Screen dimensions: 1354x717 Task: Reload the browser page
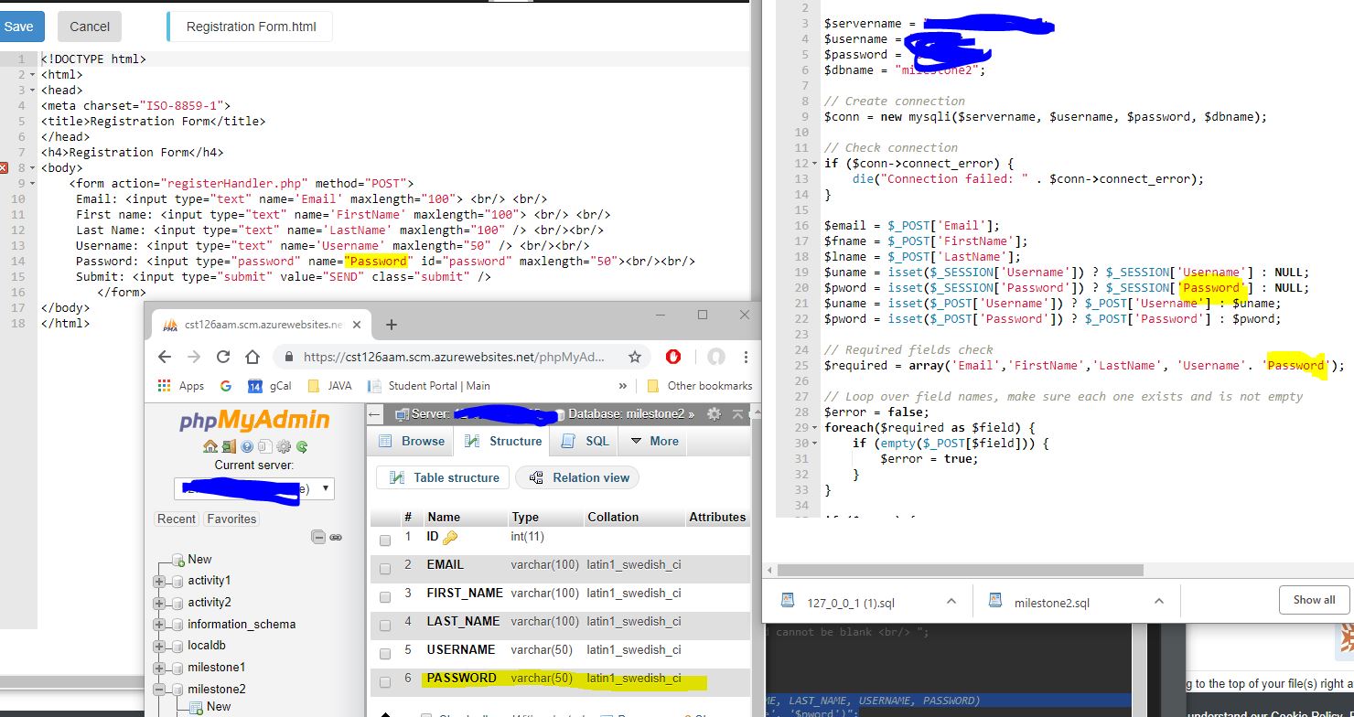point(223,357)
